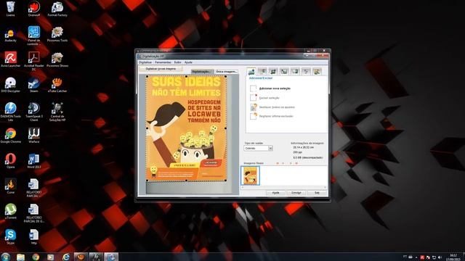The height and width of the screenshot is (261, 465).
Task: Open Lixeira recycle bin desktop icon
Action: [x=10, y=9]
